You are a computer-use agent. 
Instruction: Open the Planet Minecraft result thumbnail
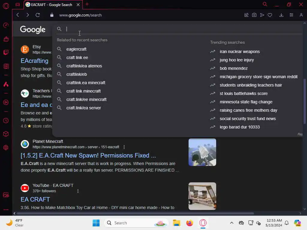202,152
